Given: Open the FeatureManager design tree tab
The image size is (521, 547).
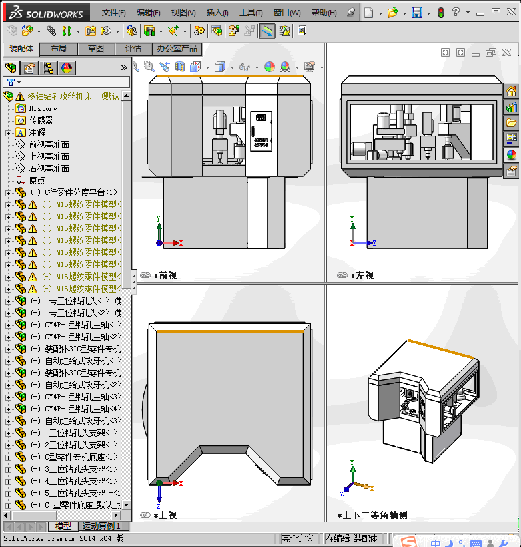Looking at the screenshot, I should tap(11, 68).
